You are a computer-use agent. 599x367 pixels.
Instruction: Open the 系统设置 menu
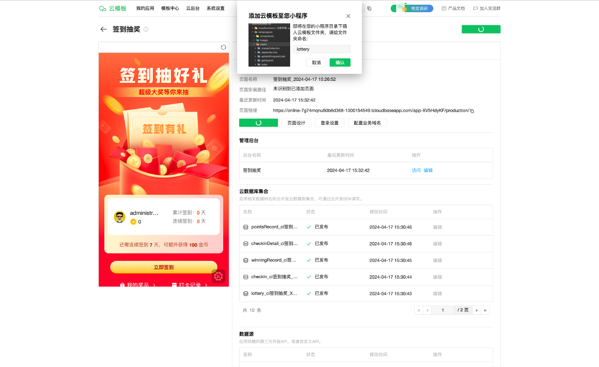(215, 8)
